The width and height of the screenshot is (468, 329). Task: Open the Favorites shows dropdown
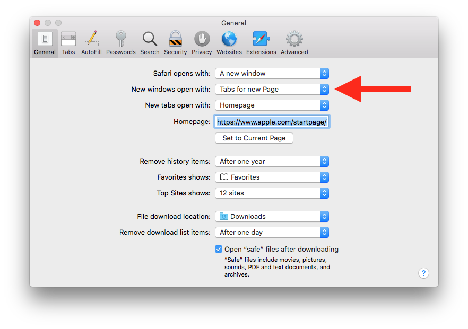[272, 177]
